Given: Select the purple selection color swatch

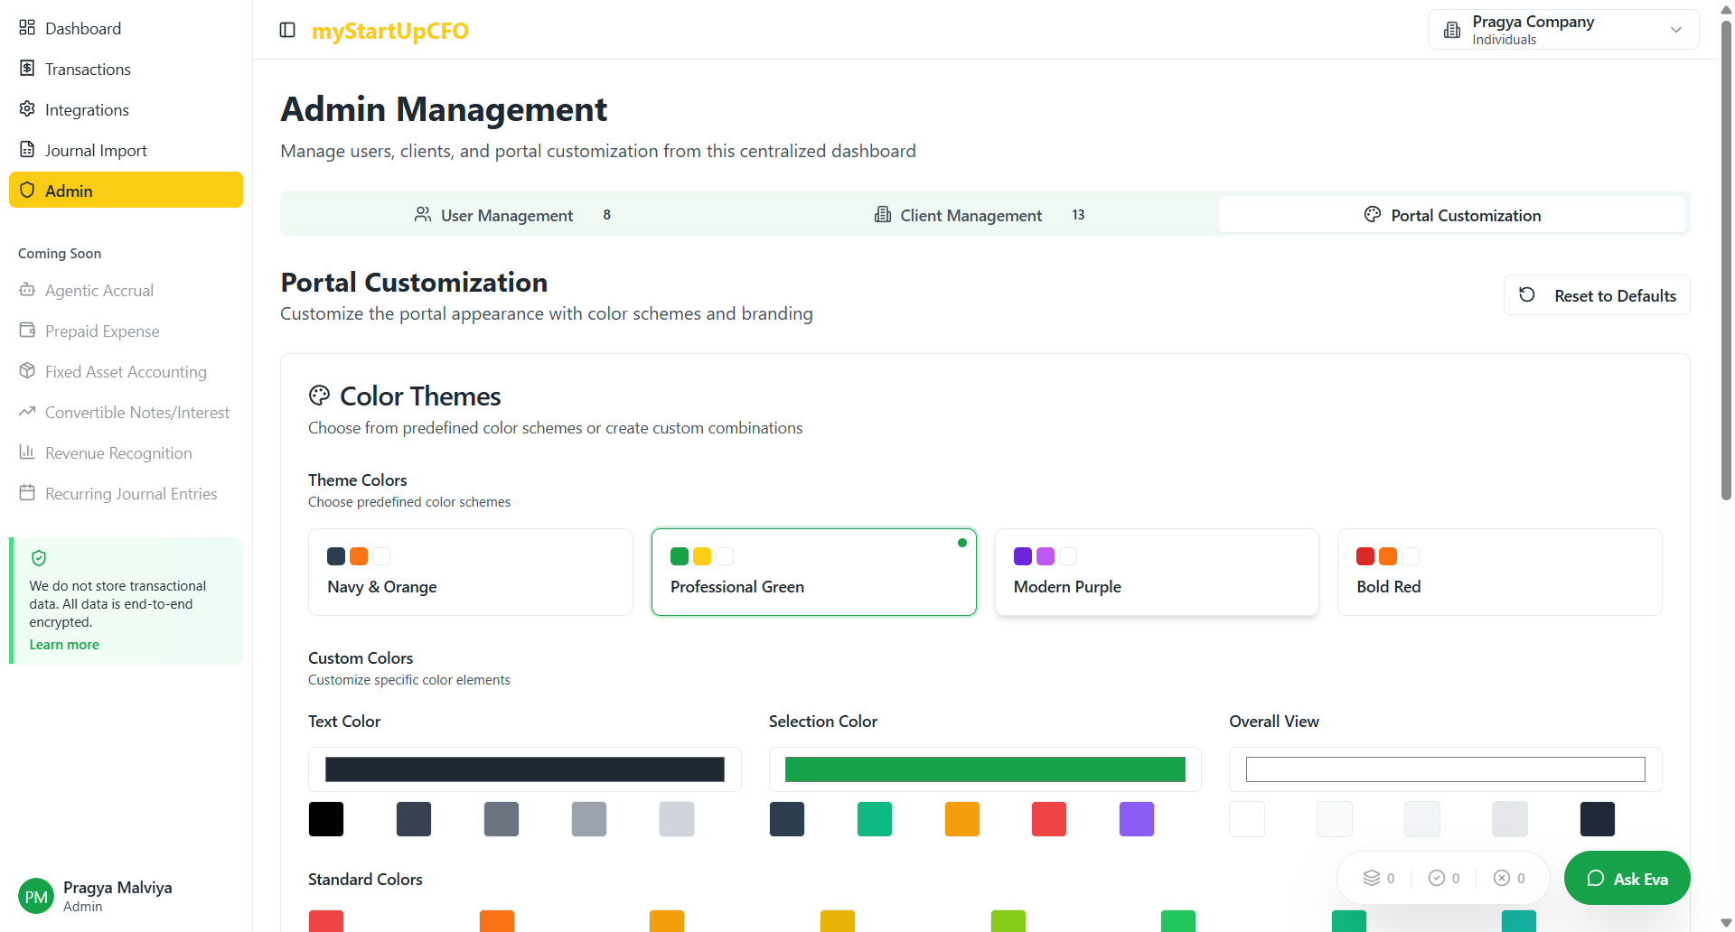Looking at the screenshot, I should pos(1136,819).
